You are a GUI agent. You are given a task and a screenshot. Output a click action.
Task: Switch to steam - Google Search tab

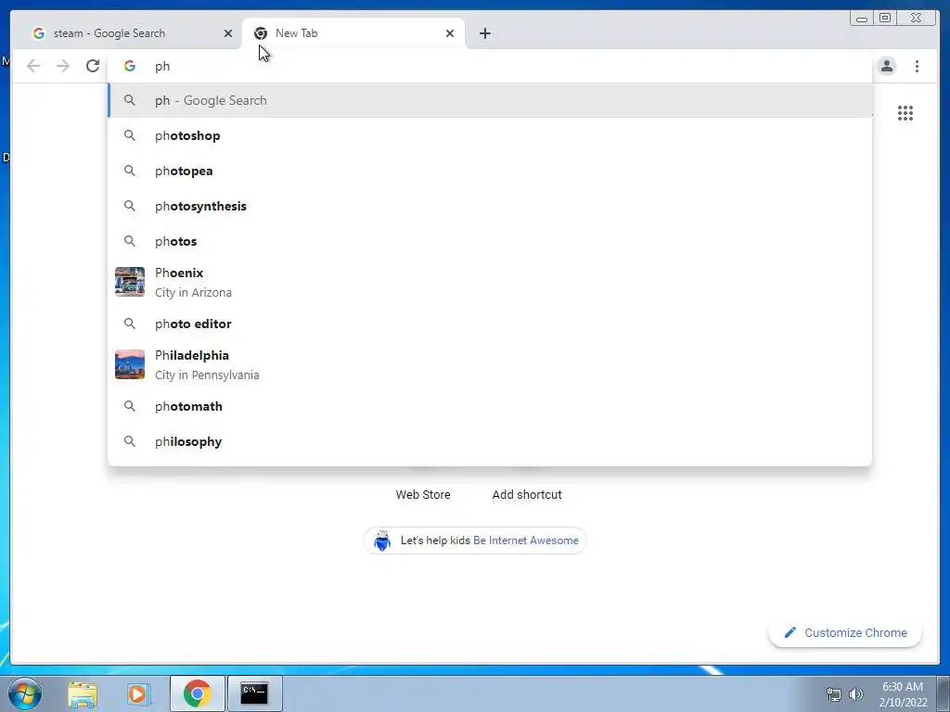pyautogui.click(x=130, y=33)
